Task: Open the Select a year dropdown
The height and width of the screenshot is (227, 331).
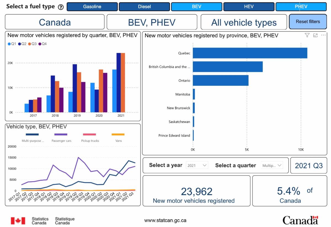Action: (197, 165)
